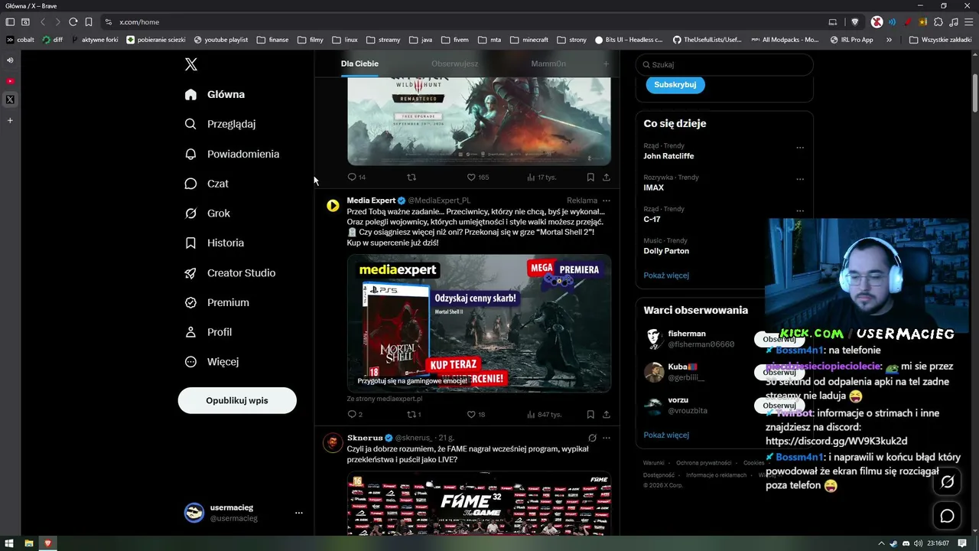Open Historia in the sidebar

214,243
